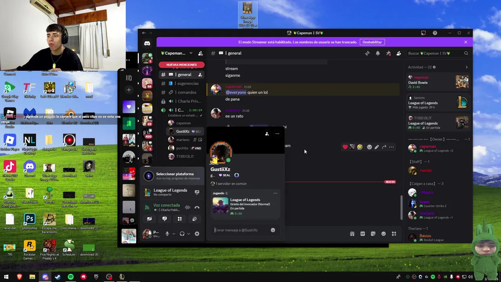Disable Streamer mode with Deshabilitar button
Screen dimensions: 501x282
[x=372, y=42]
